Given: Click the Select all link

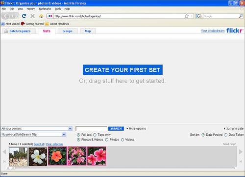Looking at the screenshot, I should pyautogui.click(x=39, y=144).
